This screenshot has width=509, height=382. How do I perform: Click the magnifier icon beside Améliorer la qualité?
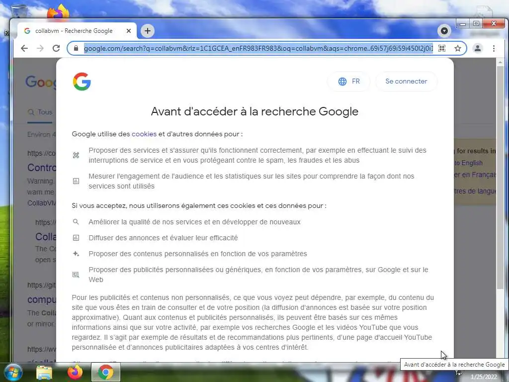click(x=76, y=222)
